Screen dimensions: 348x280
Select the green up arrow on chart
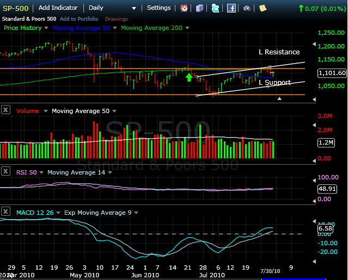[x=189, y=77]
